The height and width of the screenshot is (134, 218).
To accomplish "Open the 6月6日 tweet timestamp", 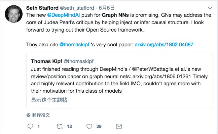I will click(x=107, y=8).
